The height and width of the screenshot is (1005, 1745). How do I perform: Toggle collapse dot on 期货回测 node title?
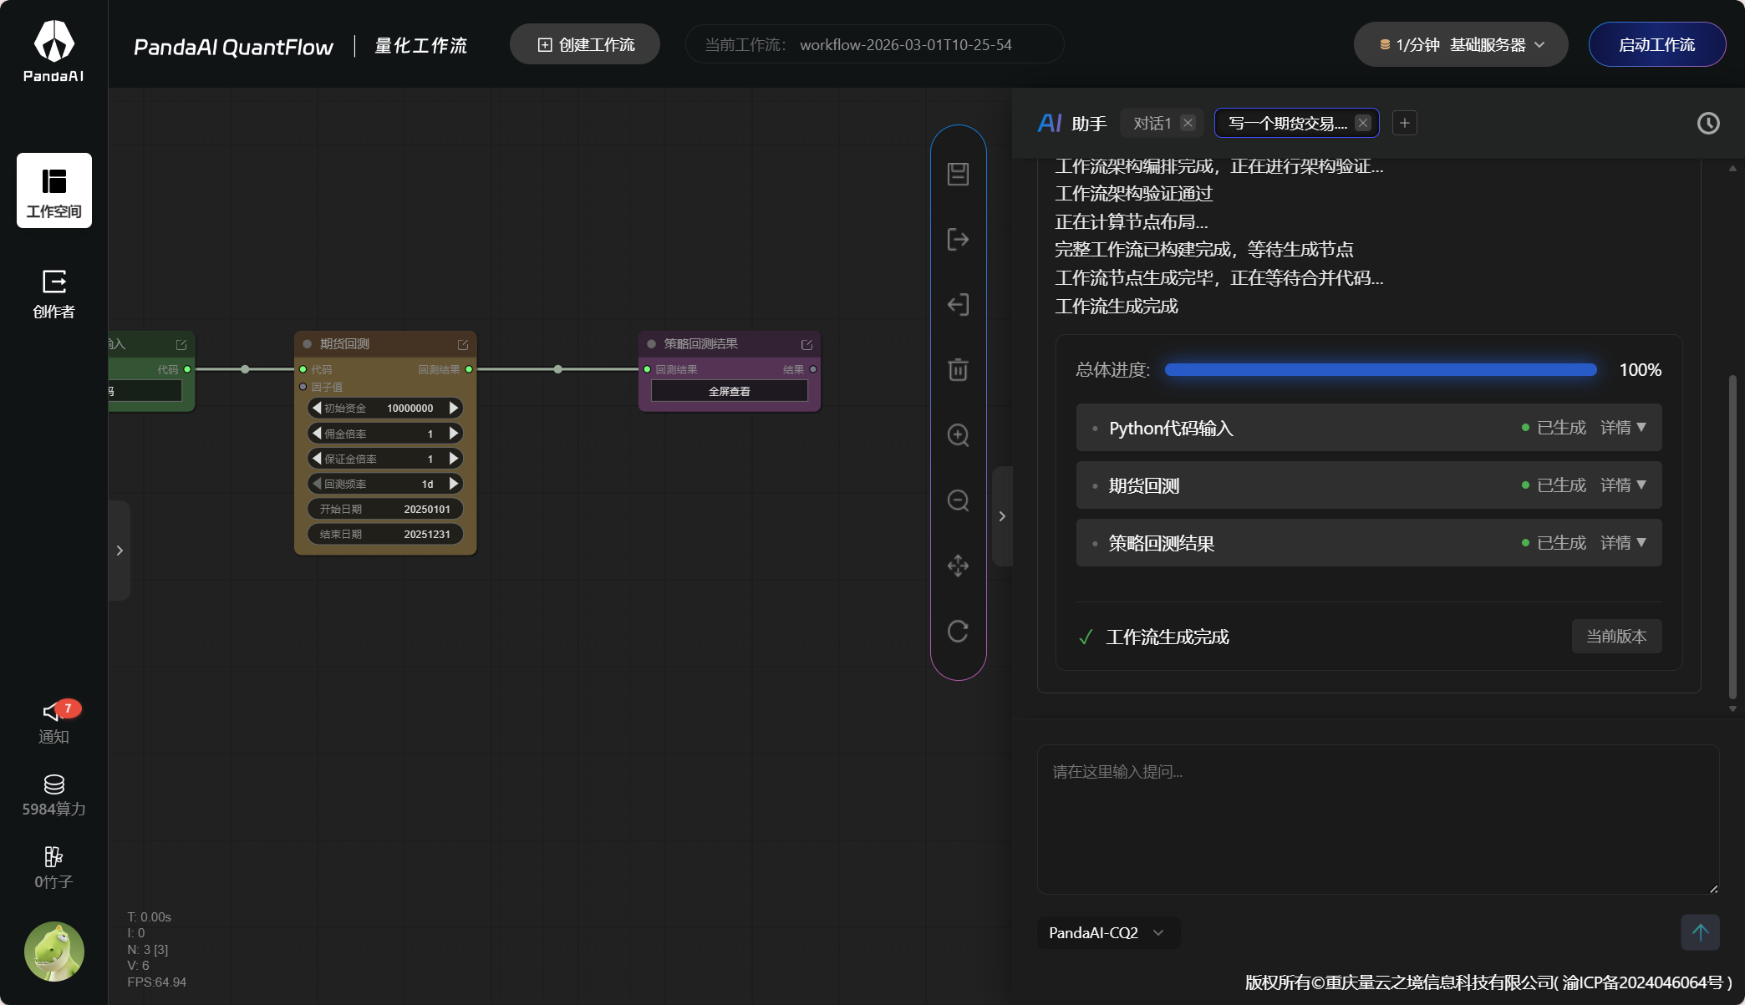point(307,344)
